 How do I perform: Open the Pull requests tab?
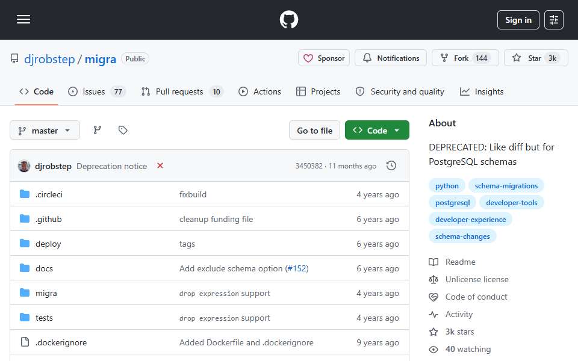pos(182,91)
